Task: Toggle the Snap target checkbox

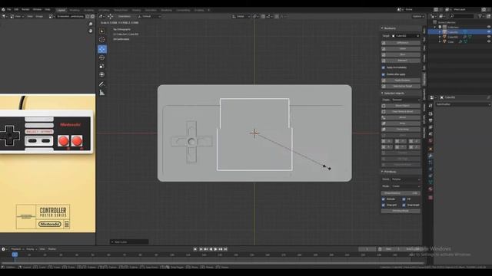Action: point(404,205)
